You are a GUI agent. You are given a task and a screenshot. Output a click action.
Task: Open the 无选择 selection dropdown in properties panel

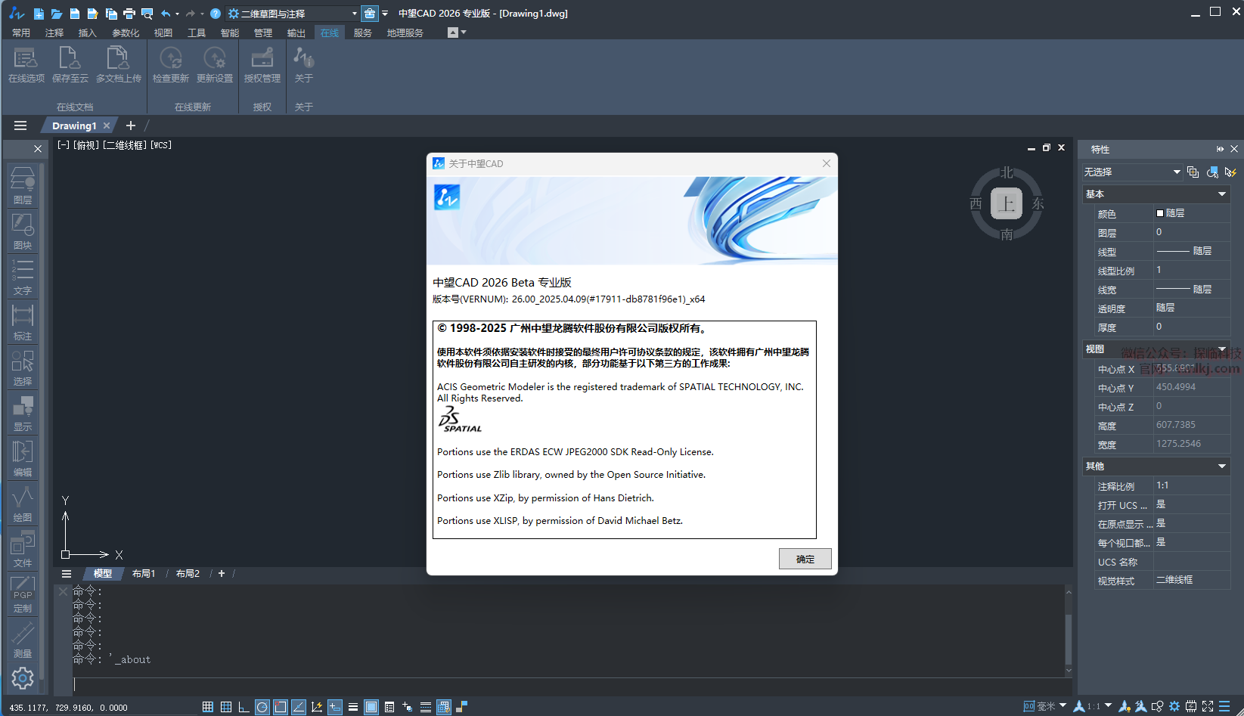1132,172
